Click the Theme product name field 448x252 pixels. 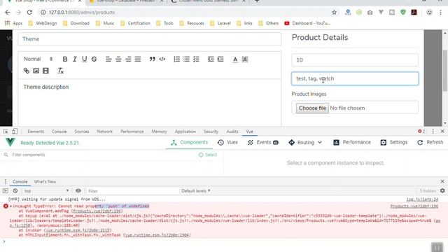149,39
